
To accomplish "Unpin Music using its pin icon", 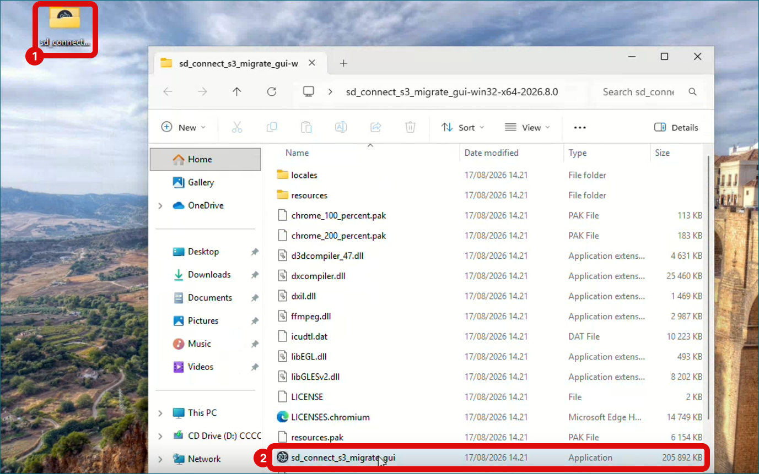I will (x=254, y=344).
